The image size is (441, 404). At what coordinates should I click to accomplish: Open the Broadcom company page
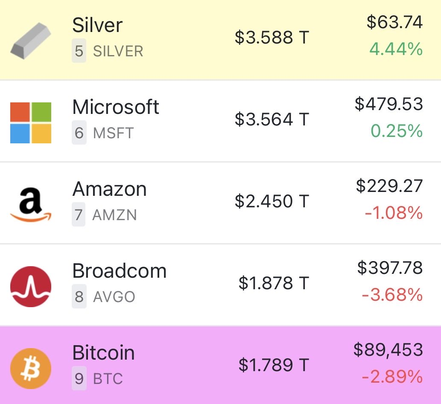pyautogui.click(x=120, y=271)
